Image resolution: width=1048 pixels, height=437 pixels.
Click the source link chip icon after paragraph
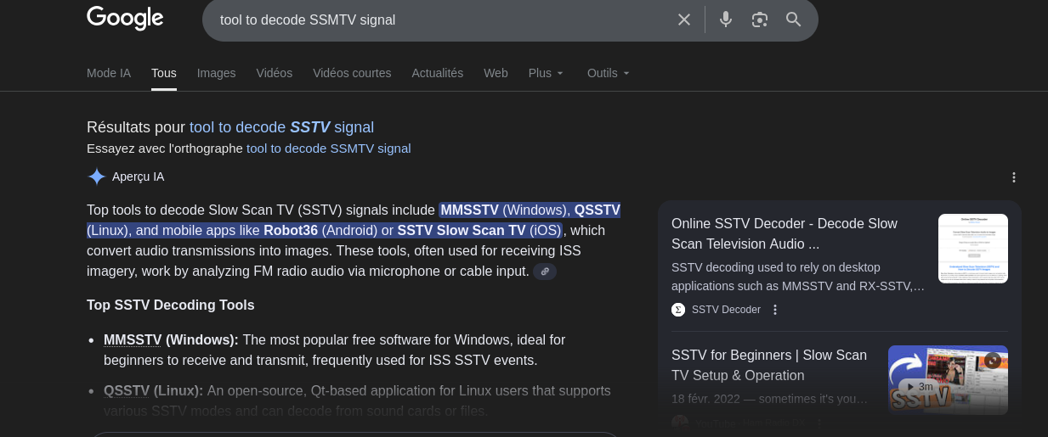pyautogui.click(x=545, y=272)
